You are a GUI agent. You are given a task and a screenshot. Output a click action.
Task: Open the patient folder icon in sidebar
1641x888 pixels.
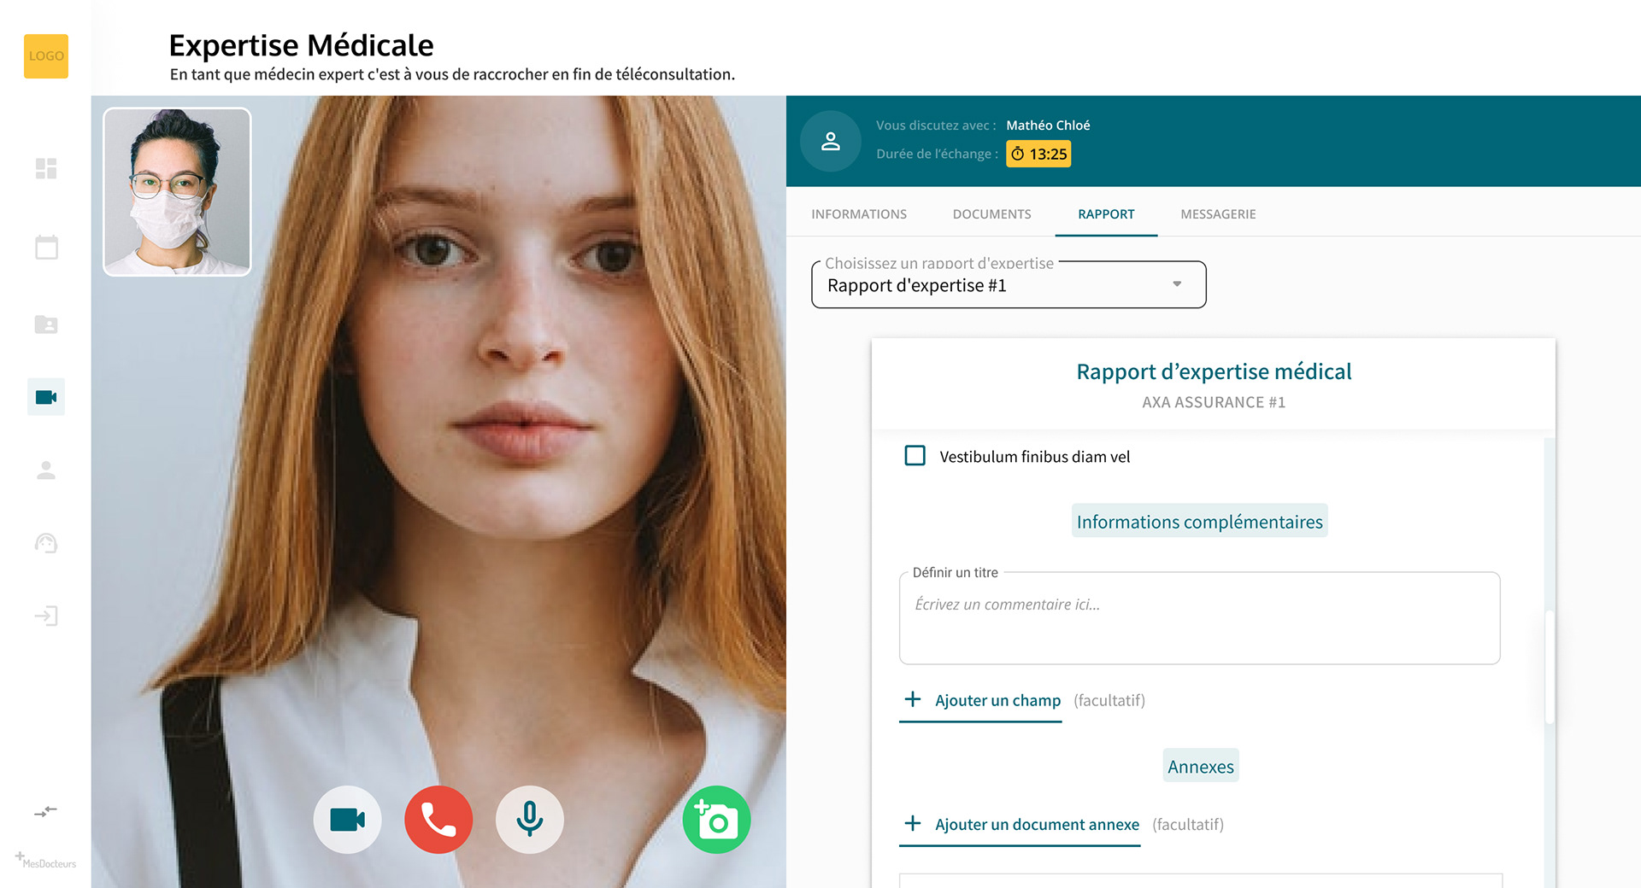click(46, 324)
